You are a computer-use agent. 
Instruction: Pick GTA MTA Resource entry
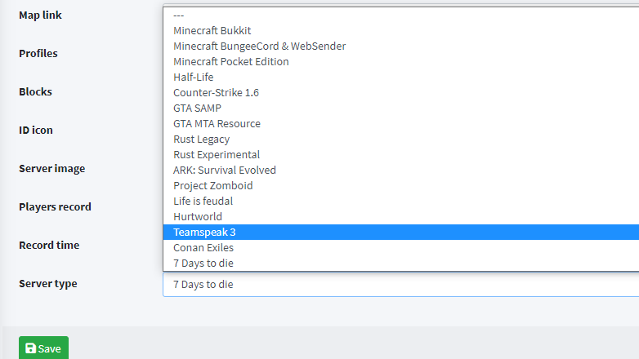pos(217,123)
